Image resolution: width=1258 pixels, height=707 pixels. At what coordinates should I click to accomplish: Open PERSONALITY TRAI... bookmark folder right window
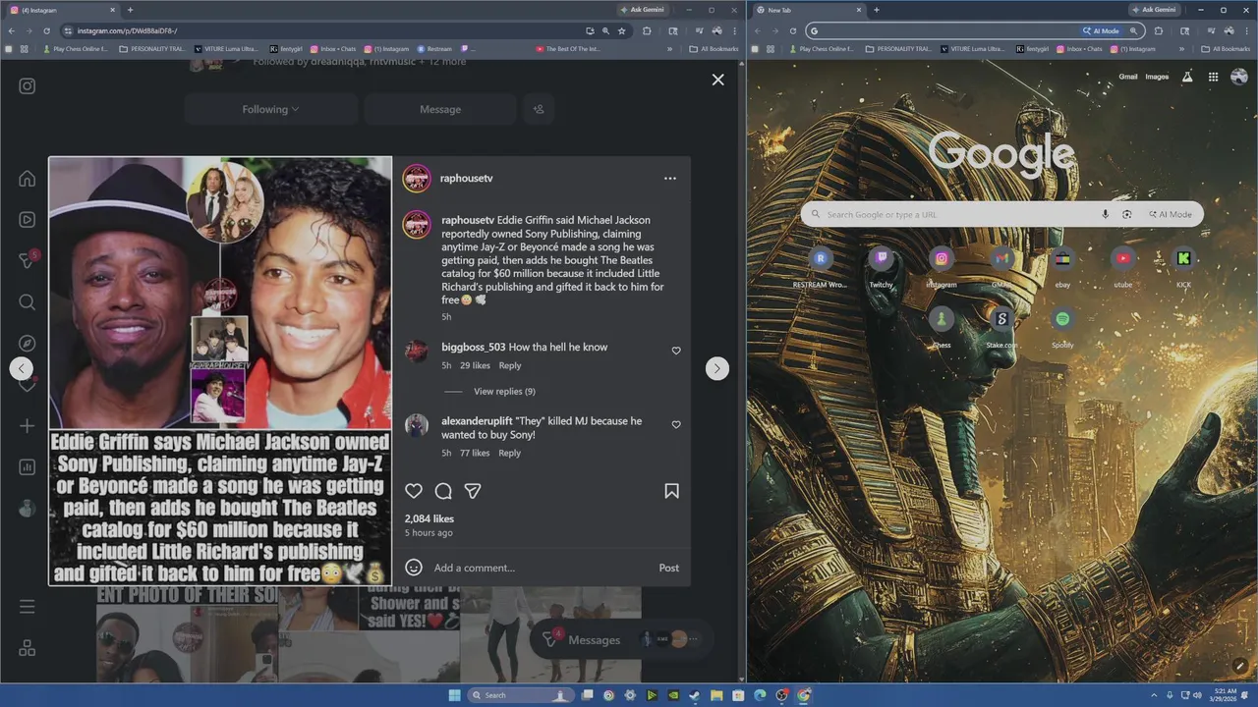[x=900, y=48]
